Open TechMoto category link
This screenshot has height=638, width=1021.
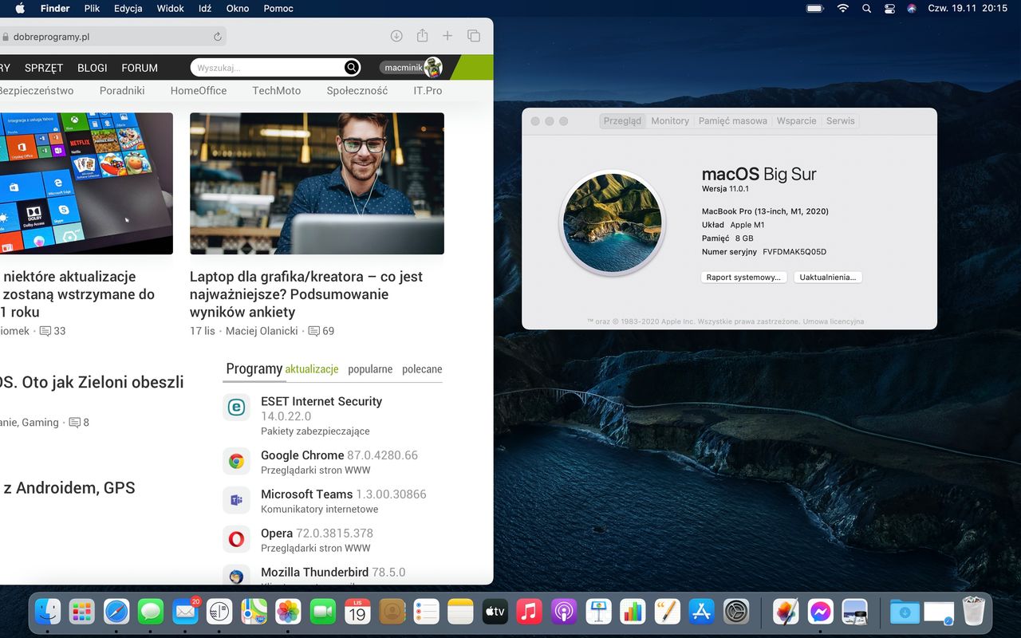[x=277, y=91]
